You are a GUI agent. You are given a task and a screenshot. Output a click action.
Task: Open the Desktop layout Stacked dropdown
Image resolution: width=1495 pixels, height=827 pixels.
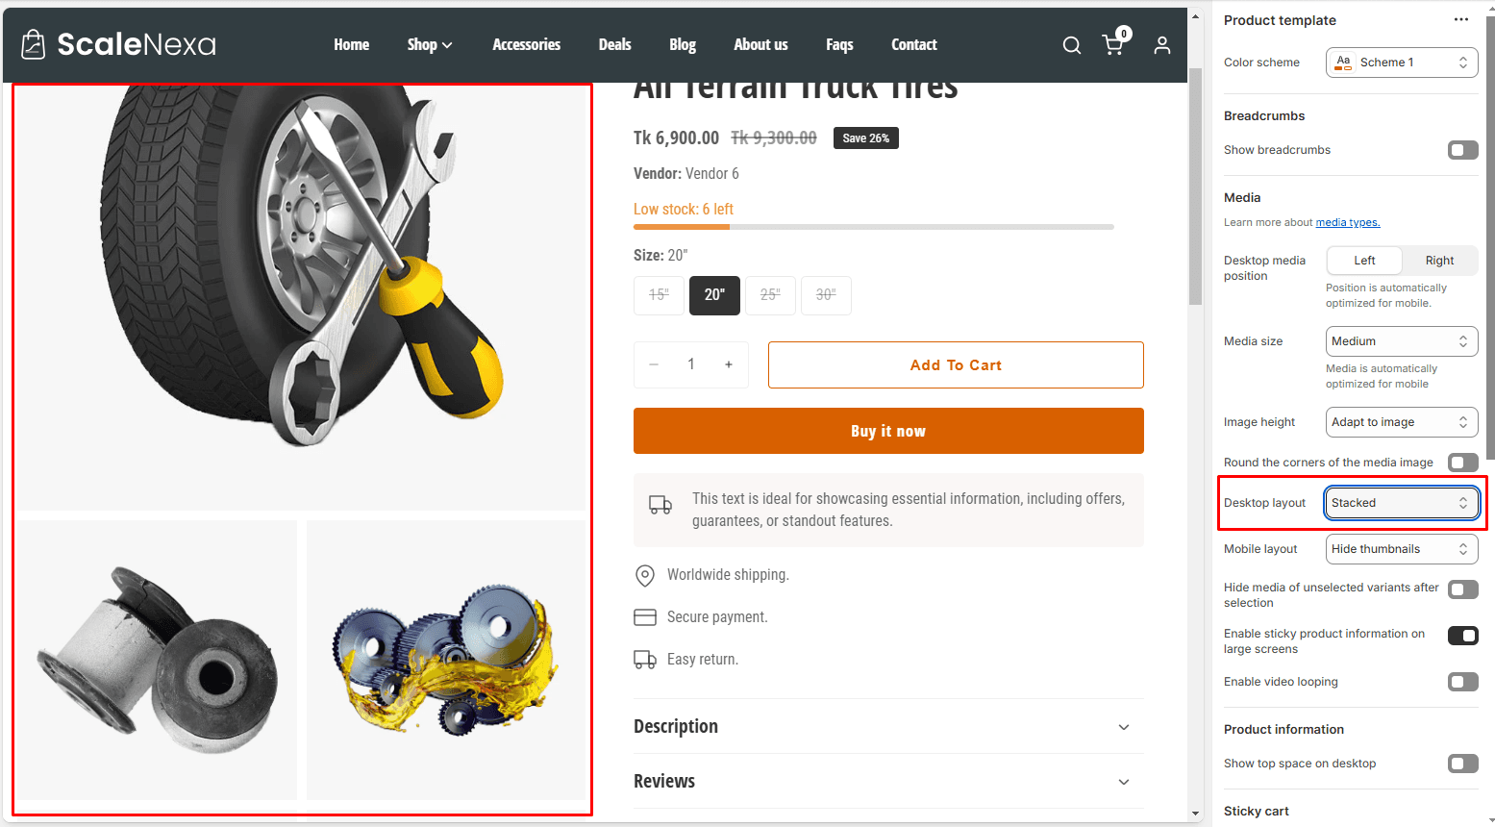1400,503
